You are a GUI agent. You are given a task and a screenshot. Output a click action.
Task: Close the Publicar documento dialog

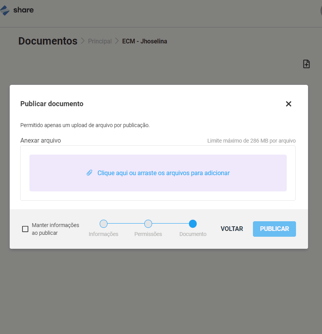[289, 104]
